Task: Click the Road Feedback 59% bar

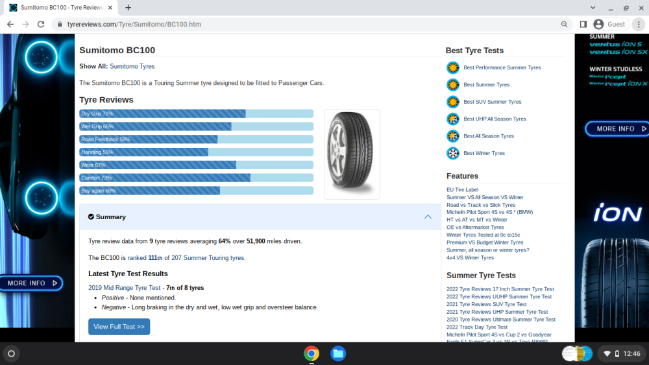Action: (x=196, y=139)
